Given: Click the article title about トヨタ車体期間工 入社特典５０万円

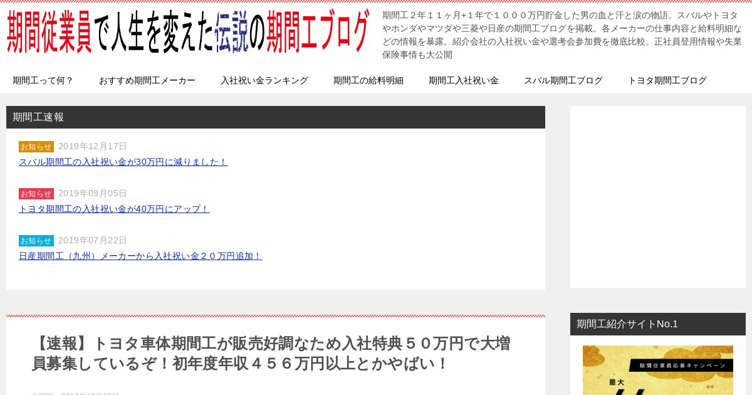Looking at the screenshot, I should (x=271, y=354).
